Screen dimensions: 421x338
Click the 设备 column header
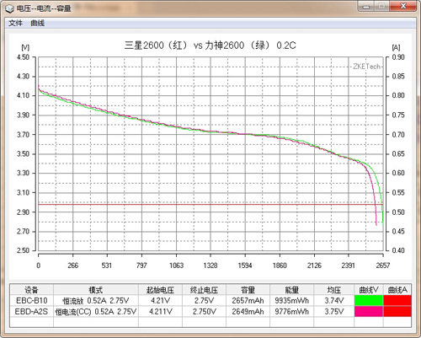32,290
